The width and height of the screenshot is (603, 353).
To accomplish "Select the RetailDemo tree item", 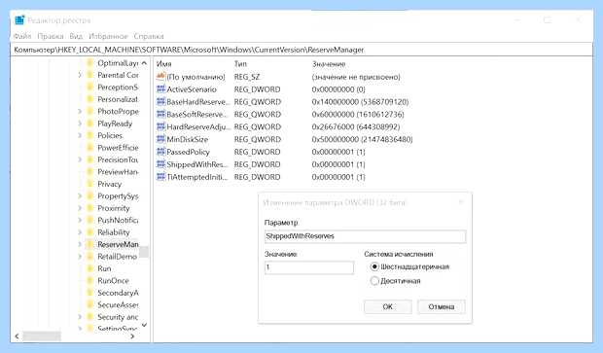I will (x=117, y=257).
